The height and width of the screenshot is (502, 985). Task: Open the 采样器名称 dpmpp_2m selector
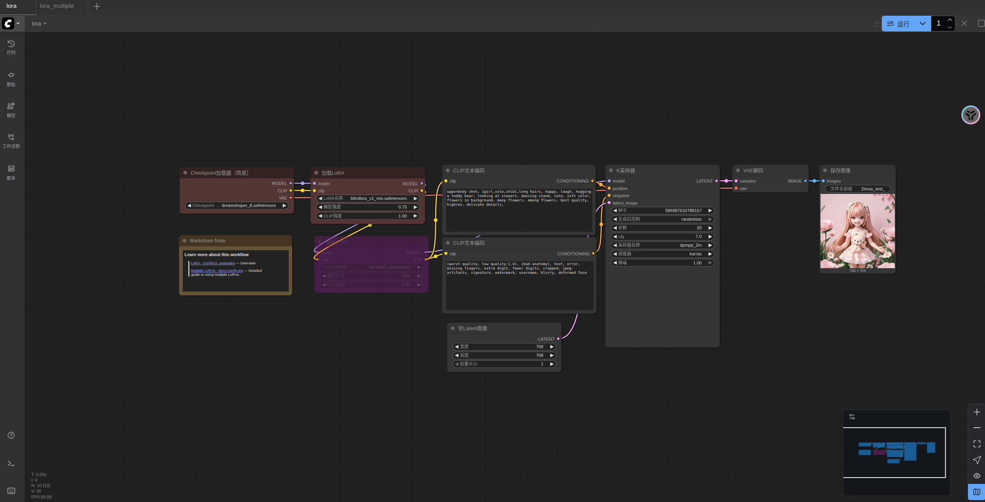point(662,245)
